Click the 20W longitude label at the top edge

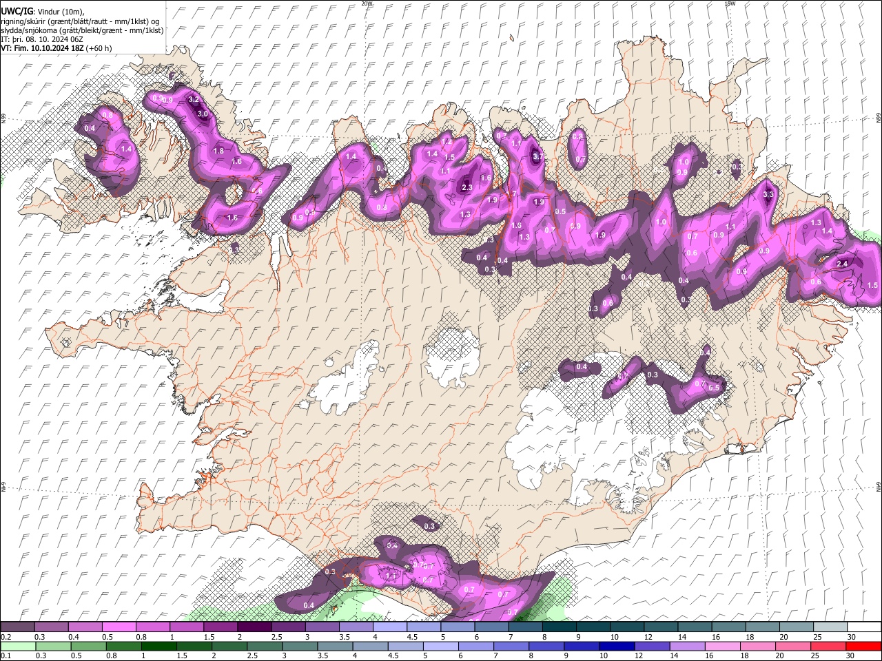coord(367,3)
